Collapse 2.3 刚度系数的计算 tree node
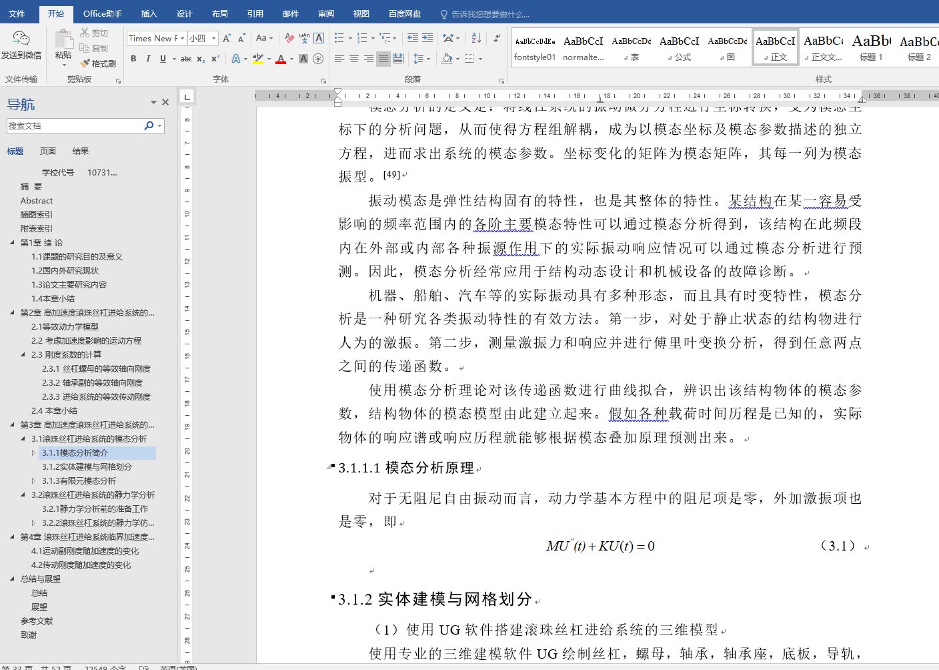Screen dimensions: 939x670 (x=23, y=354)
